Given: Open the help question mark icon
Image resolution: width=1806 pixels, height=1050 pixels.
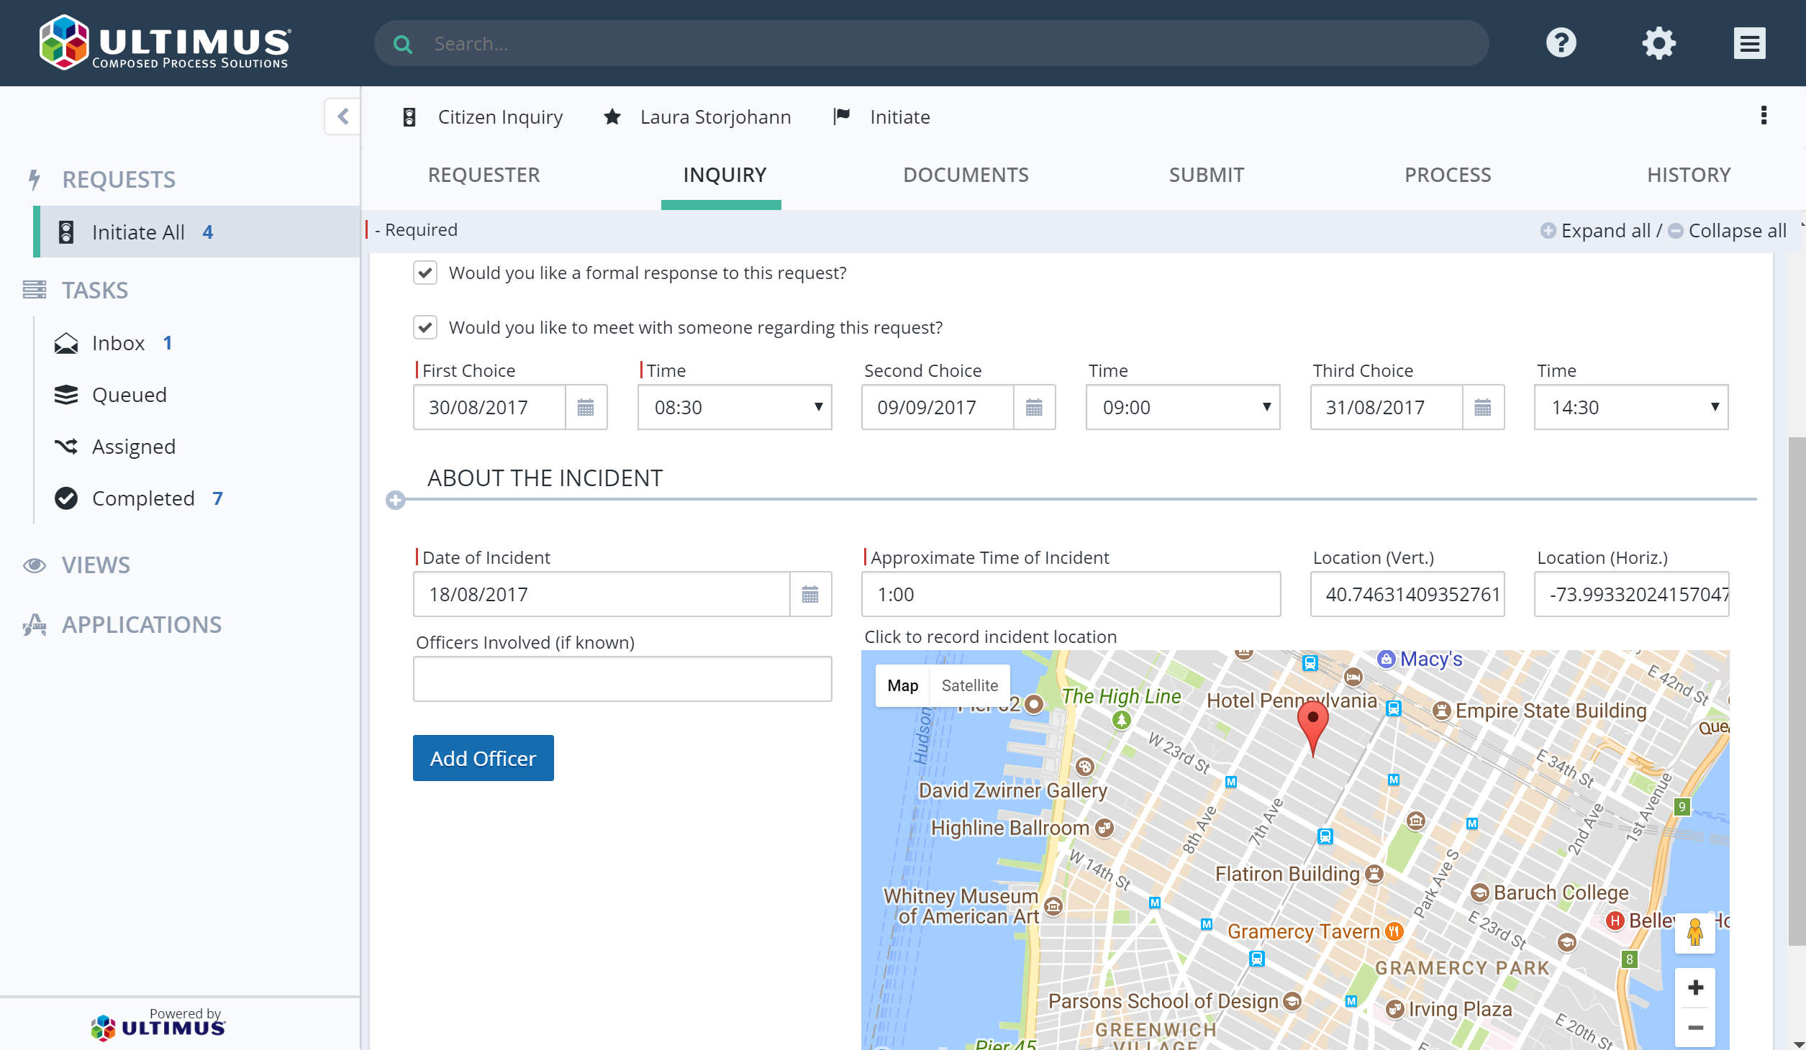Looking at the screenshot, I should coord(1561,43).
